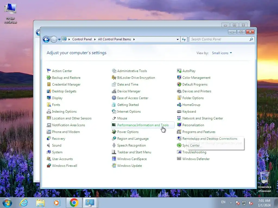The height and width of the screenshot is (208, 278).
Task: Click the Windows Firewall brick icon
Action: [x=49, y=165]
